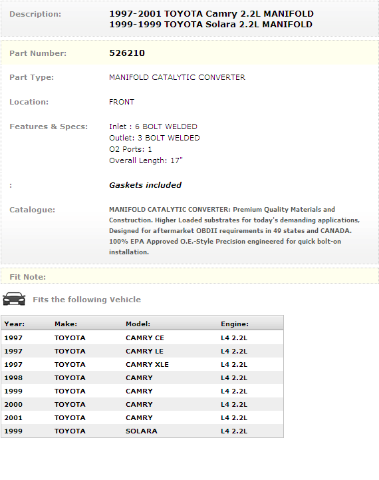
Task: Select the 1997 Camry LE row
Action: click(x=142, y=351)
